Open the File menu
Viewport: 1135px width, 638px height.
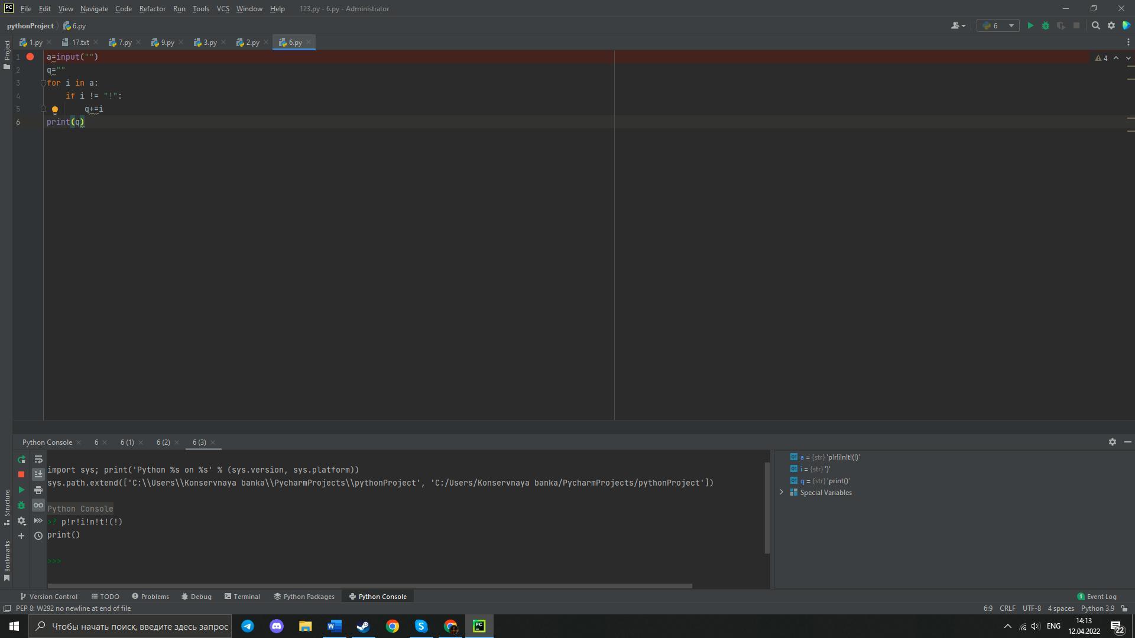26,8
